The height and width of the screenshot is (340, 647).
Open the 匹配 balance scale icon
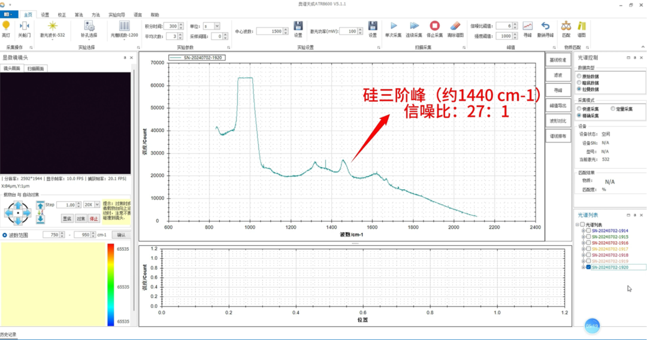pyautogui.click(x=566, y=26)
